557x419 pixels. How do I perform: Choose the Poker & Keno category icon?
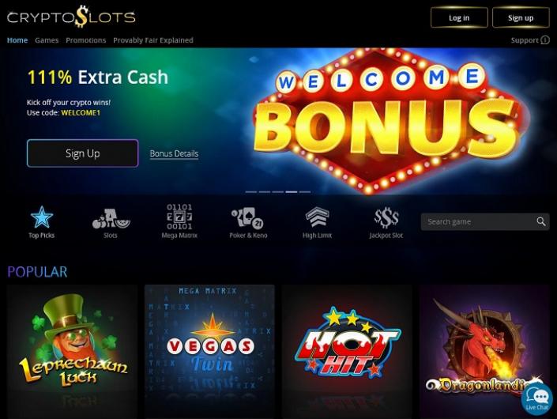(247, 218)
